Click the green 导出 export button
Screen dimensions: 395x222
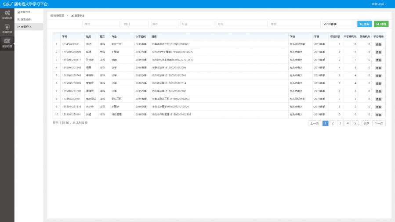pos(381,24)
